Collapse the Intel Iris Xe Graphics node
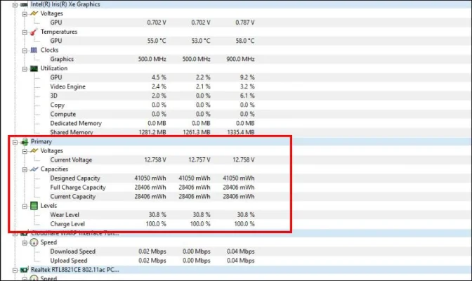This screenshot has width=472, height=281. pyautogui.click(x=14, y=4)
